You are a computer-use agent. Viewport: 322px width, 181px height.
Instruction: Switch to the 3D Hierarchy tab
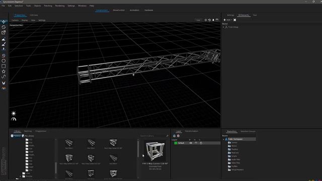pyautogui.click(x=244, y=15)
